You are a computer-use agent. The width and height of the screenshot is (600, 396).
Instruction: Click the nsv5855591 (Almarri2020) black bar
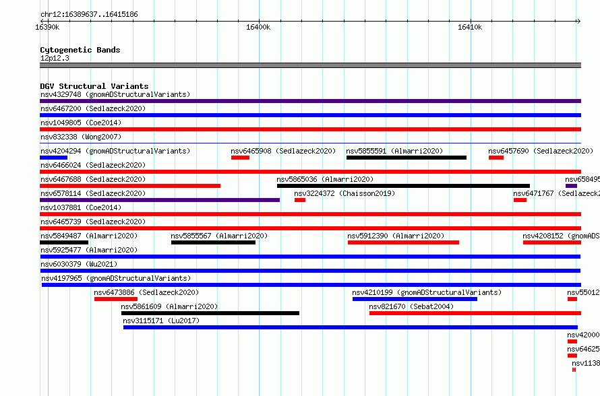(407, 158)
